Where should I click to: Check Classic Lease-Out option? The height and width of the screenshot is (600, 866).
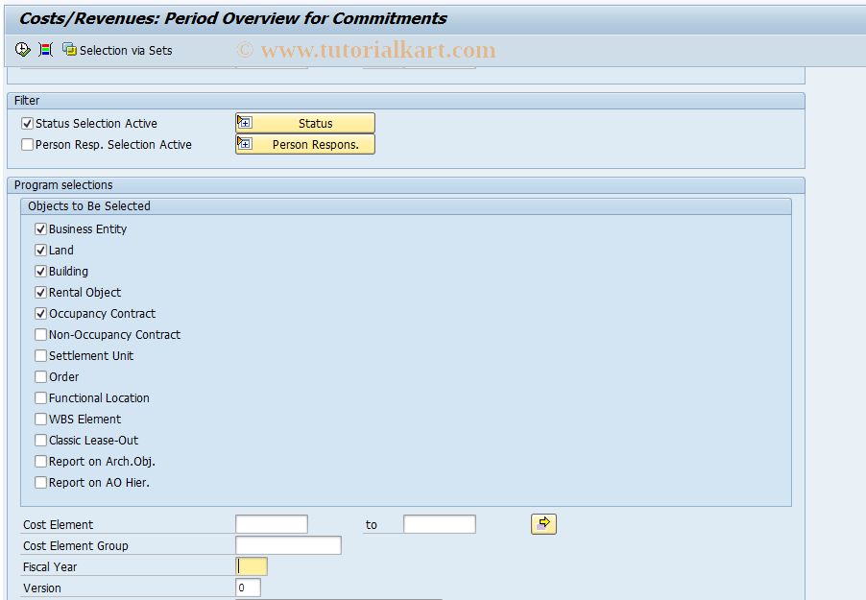[40, 440]
